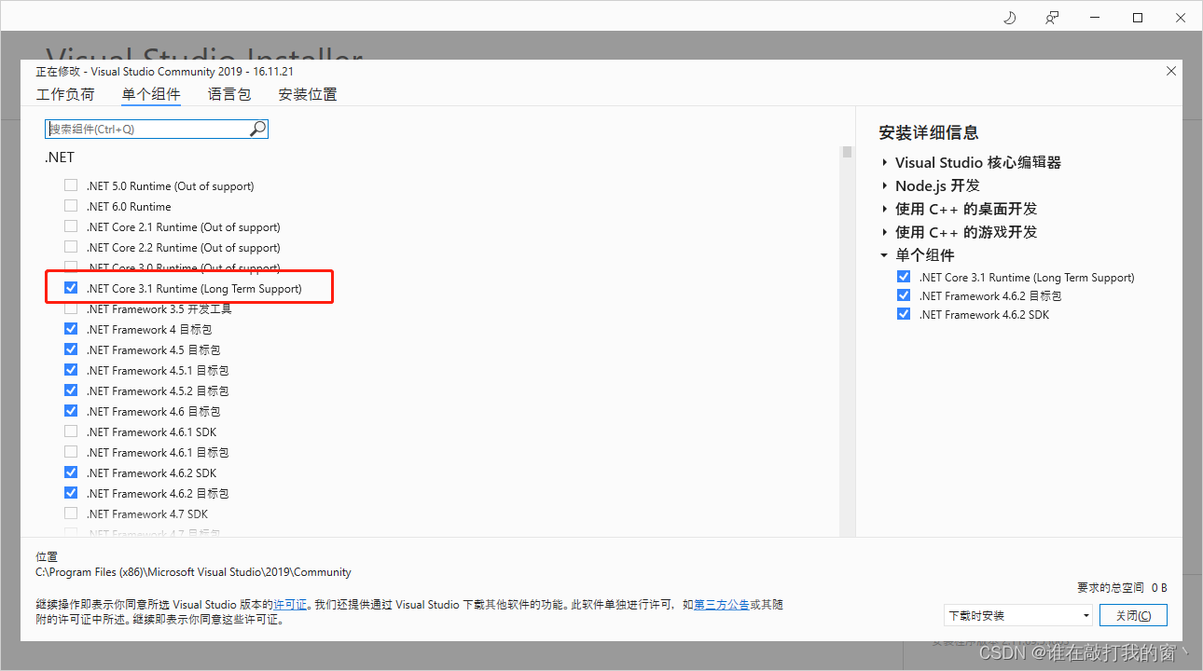The image size is (1203, 671).
Task: Expand 使用 C++ 的桌面开发 section
Action: (x=884, y=209)
